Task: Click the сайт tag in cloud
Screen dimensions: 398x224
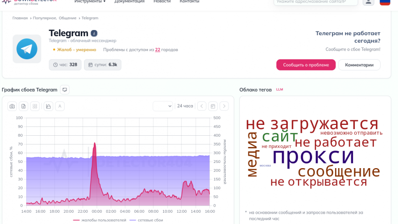Action: coord(279,137)
